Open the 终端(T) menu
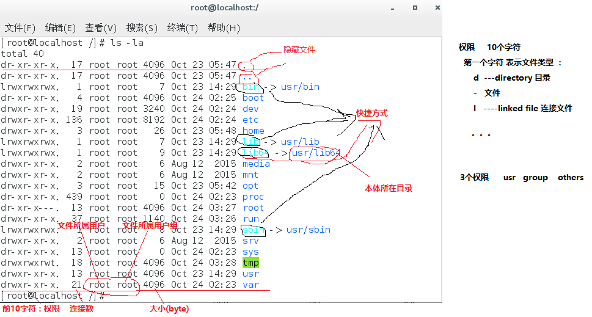592x317 pixels. click(182, 28)
